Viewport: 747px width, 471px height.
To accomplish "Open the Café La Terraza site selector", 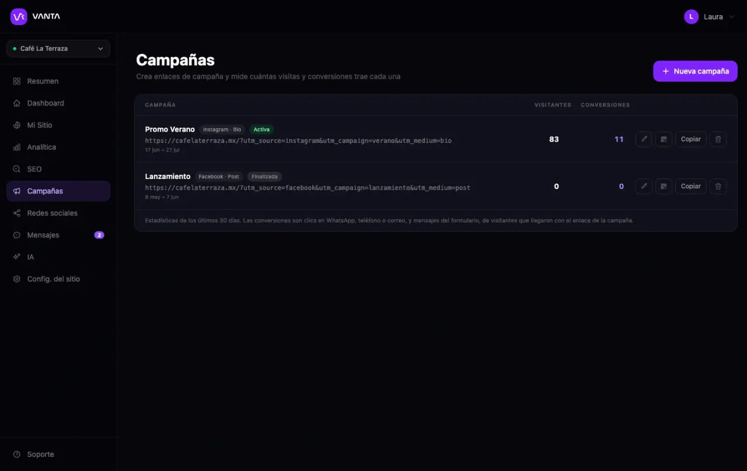I will [58, 48].
